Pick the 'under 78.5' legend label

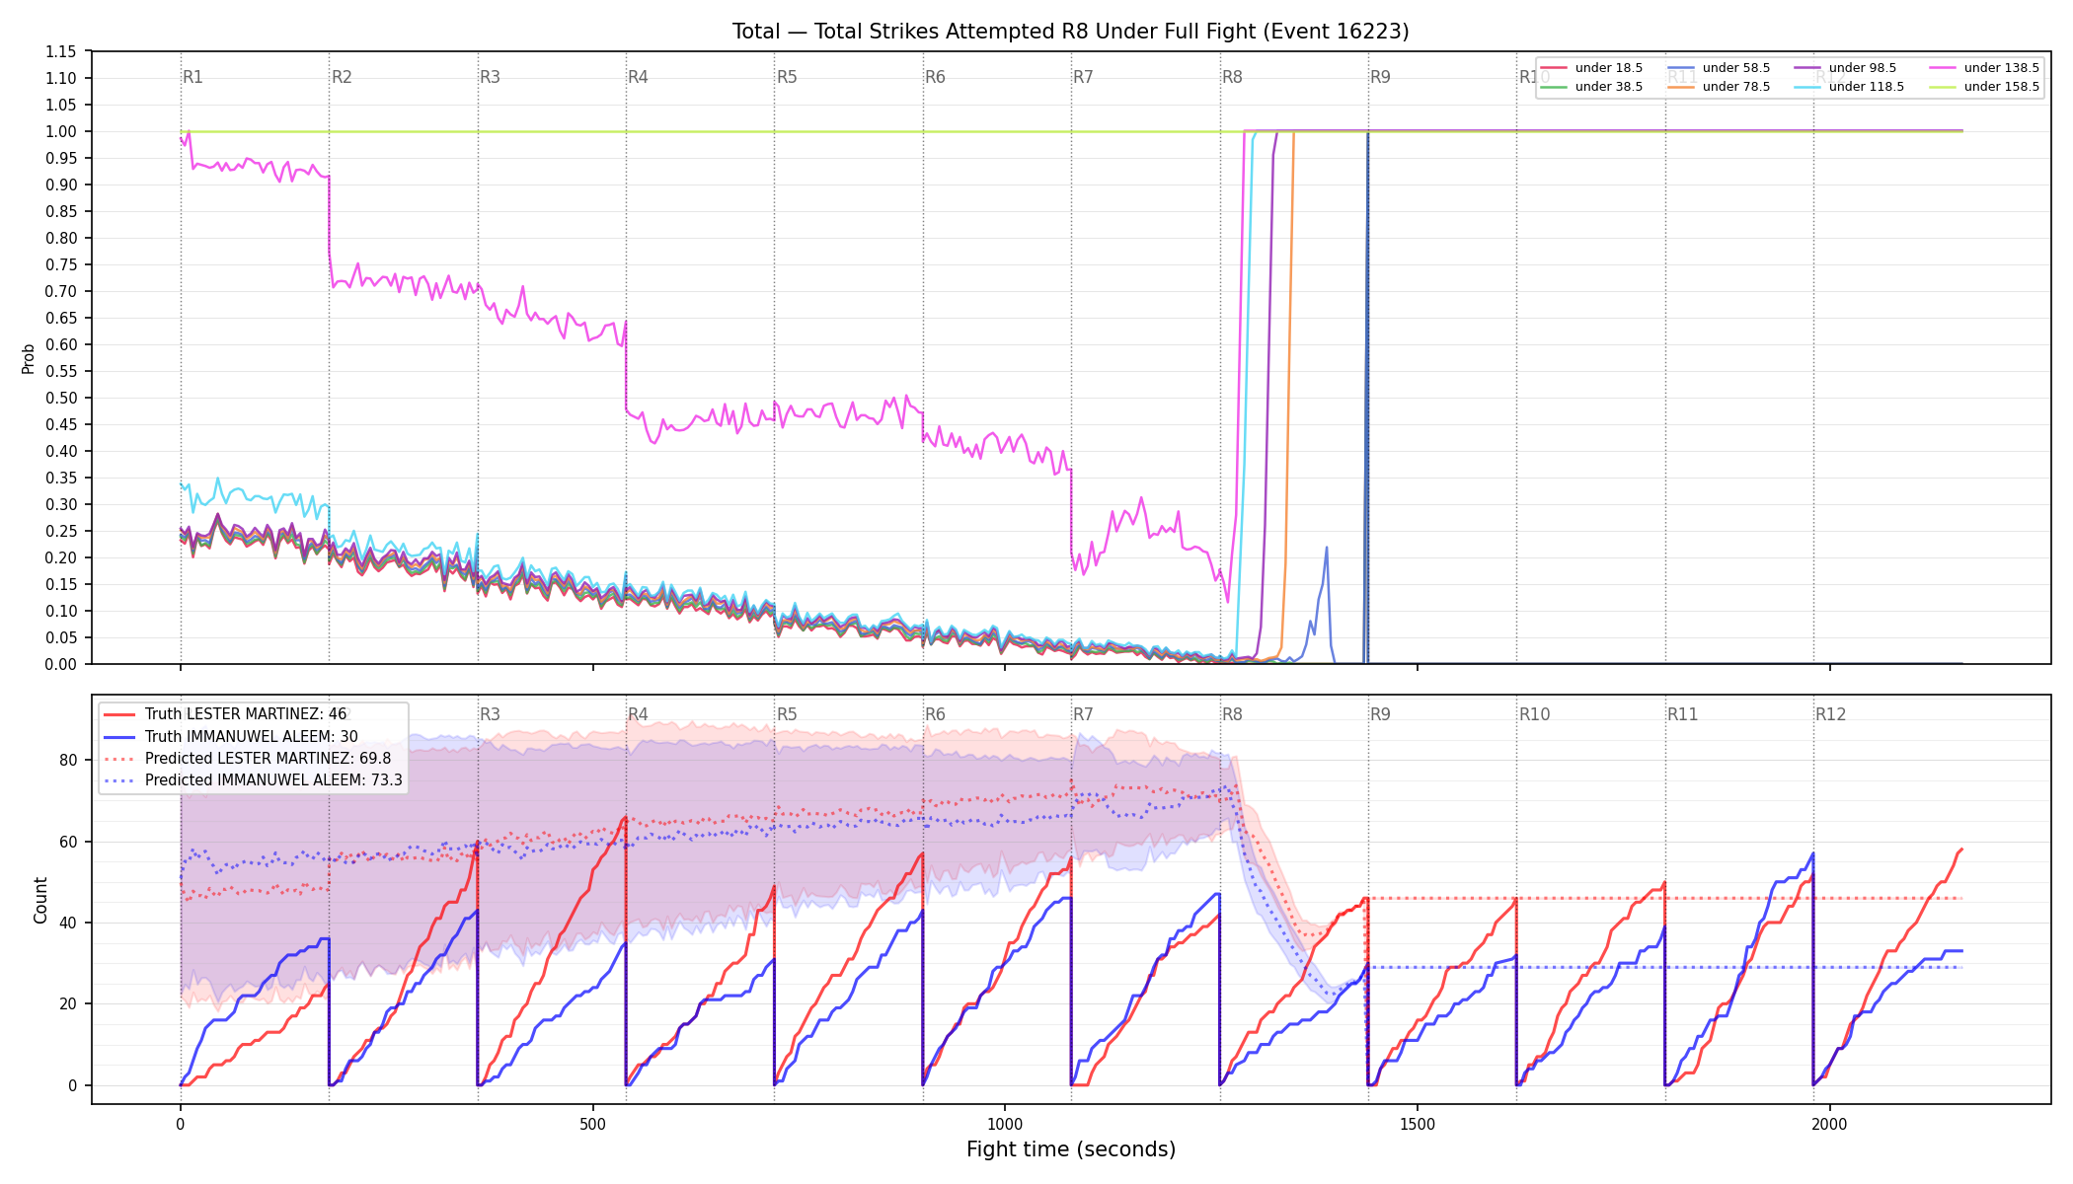point(1736,87)
